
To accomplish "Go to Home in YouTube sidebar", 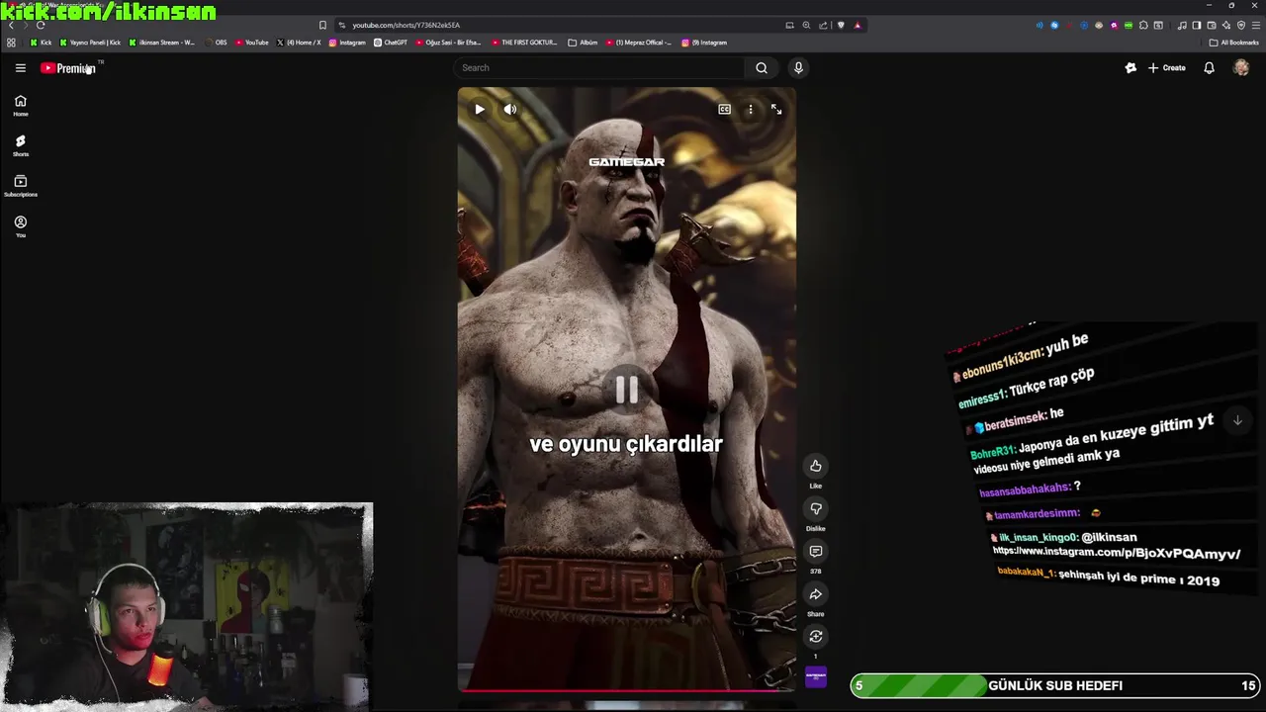I will [x=20, y=105].
